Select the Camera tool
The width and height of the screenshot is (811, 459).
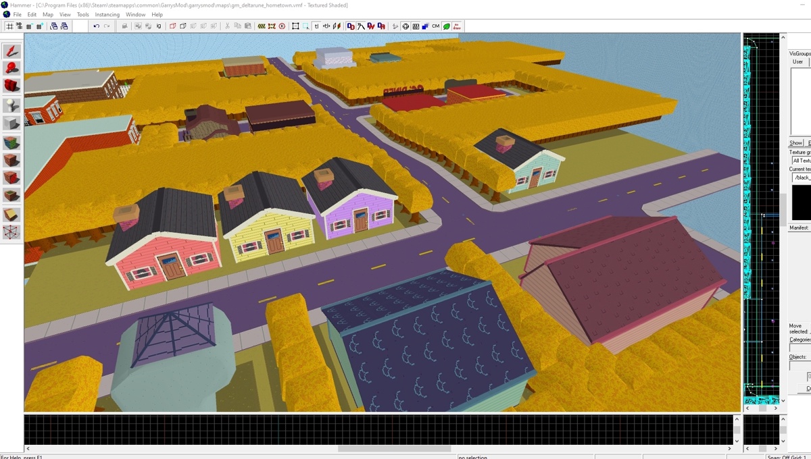pos(11,86)
